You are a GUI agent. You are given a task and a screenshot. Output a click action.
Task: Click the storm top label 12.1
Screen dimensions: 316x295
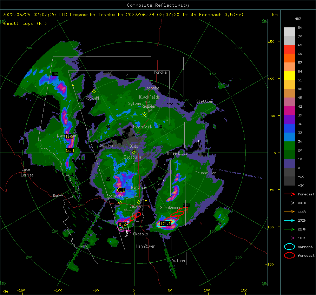(x=165, y=224)
